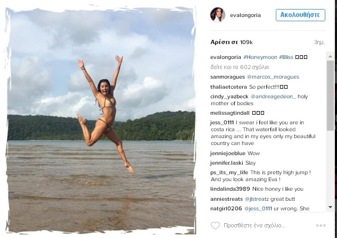This screenshot has height=238, width=337.
Task: Click the Ακολουθήστε follow button
Action: click(300, 15)
